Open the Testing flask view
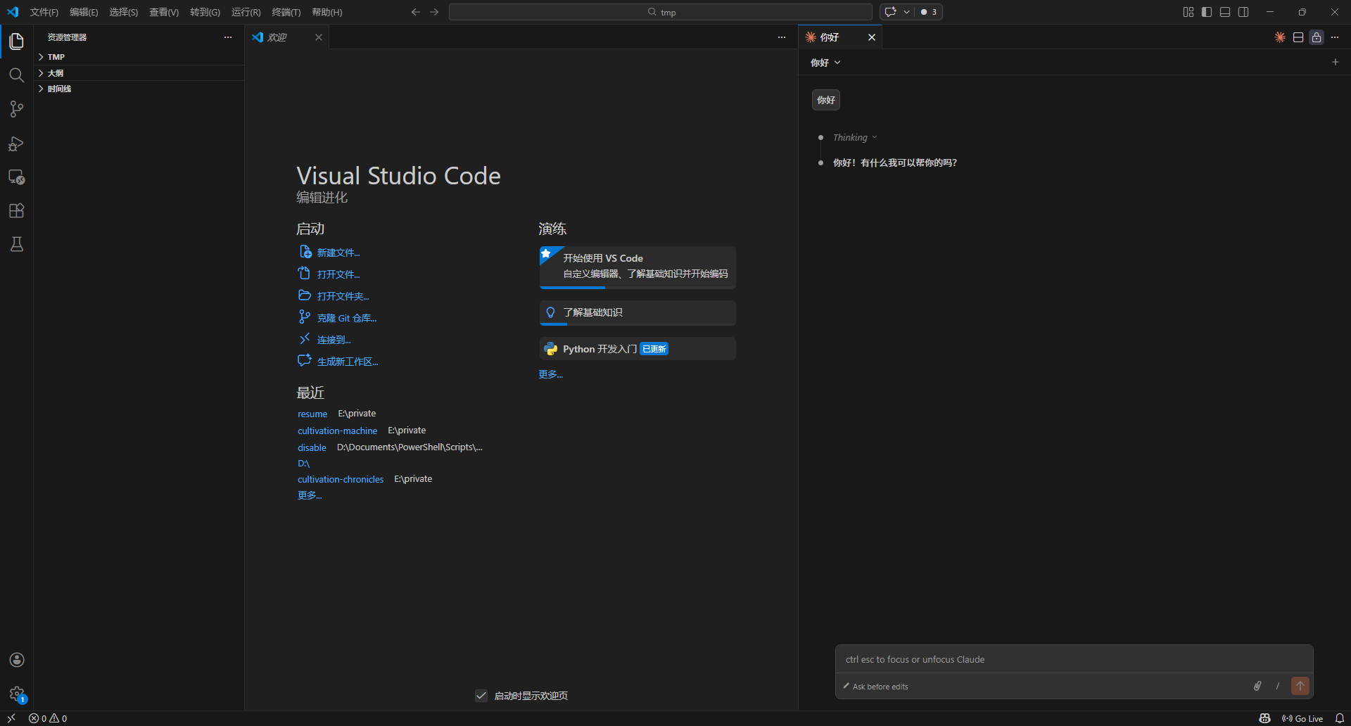Screen dimensions: 1351x726 pyautogui.click(x=16, y=244)
